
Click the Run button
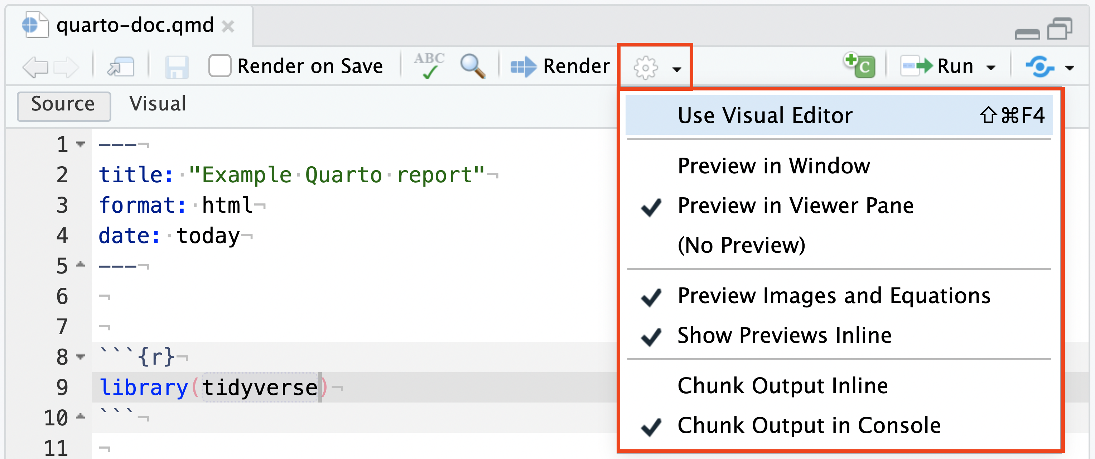936,66
